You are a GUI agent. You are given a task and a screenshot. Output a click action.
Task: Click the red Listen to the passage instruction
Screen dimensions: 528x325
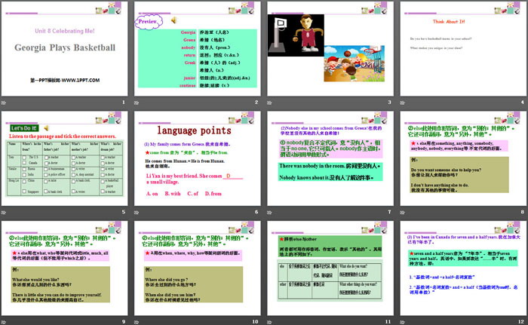click(x=63, y=136)
